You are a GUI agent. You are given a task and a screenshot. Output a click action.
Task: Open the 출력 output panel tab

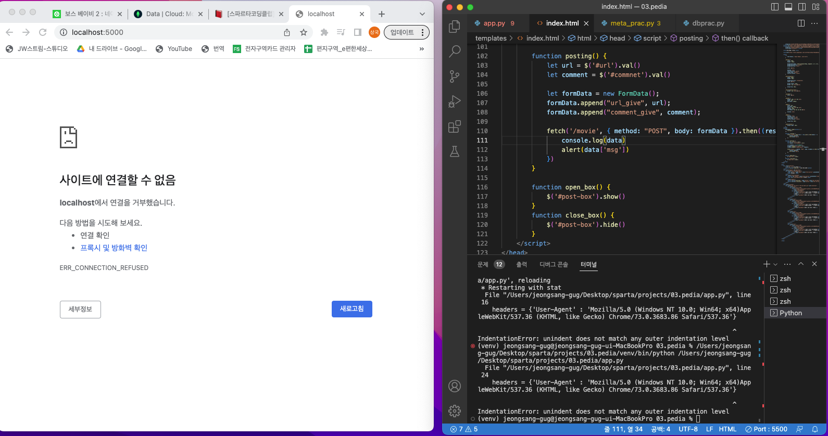pyautogui.click(x=521, y=264)
